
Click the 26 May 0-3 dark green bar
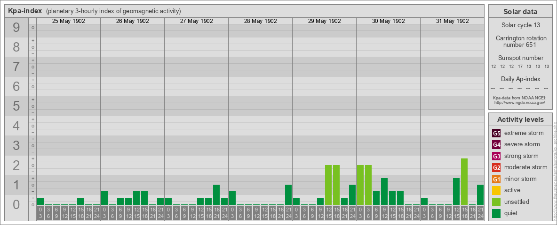[104, 198]
